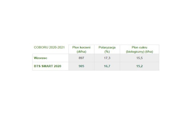Click the word korzeni in header
The width and height of the screenshot is (192, 115).
(85, 47)
